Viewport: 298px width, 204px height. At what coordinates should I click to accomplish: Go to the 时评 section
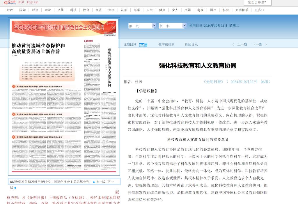35,10
